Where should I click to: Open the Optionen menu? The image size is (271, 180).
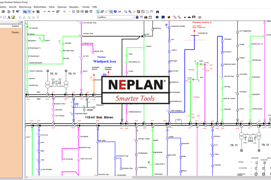62,7
